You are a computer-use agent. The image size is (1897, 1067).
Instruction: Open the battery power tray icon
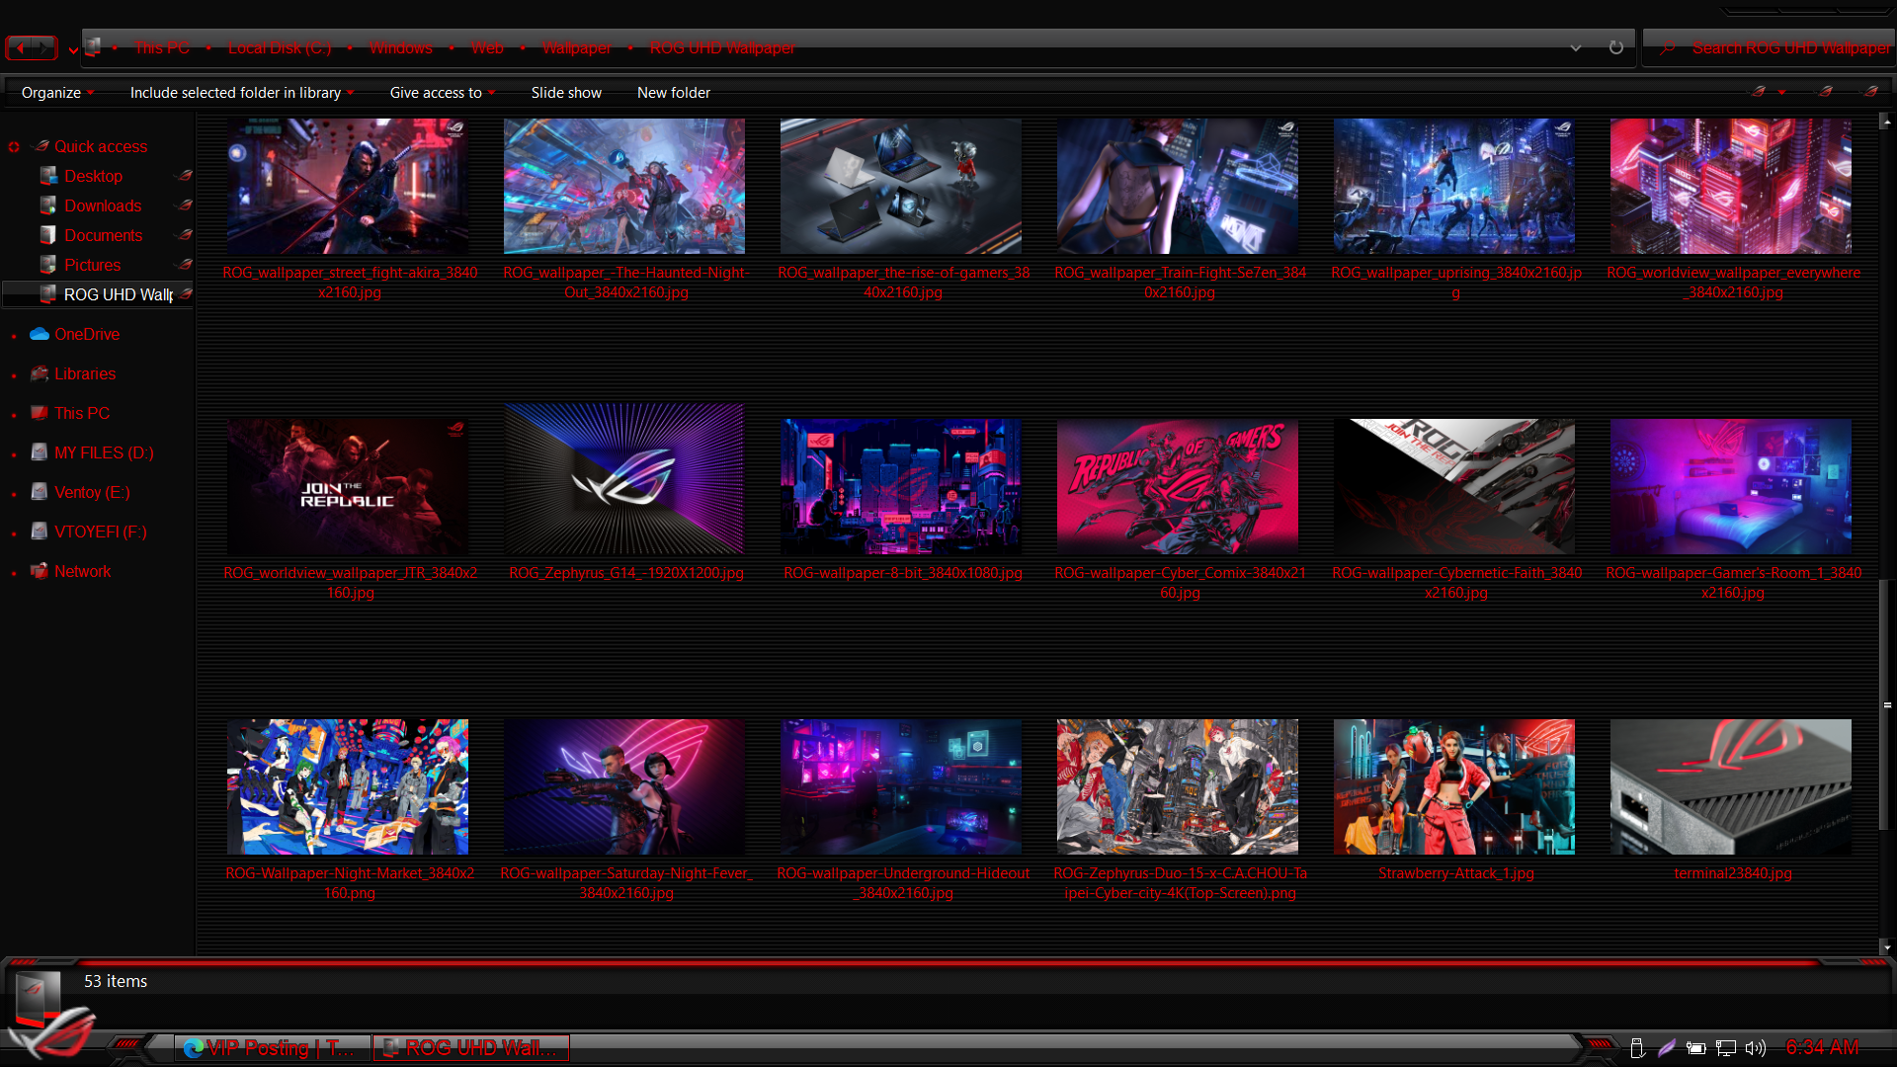(1695, 1048)
